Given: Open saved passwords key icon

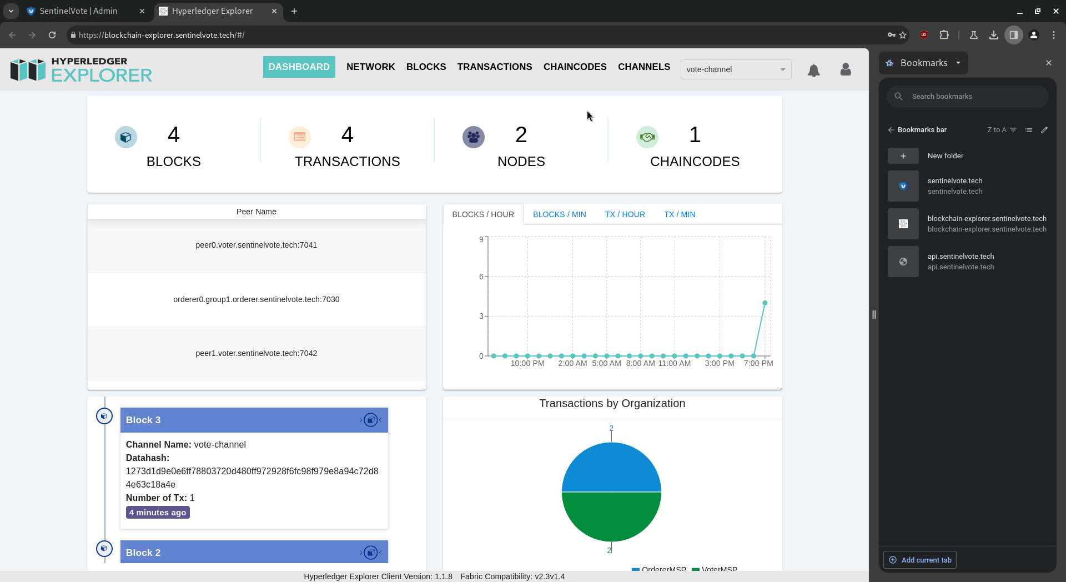Looking at the screenshot, I should 891,35.
